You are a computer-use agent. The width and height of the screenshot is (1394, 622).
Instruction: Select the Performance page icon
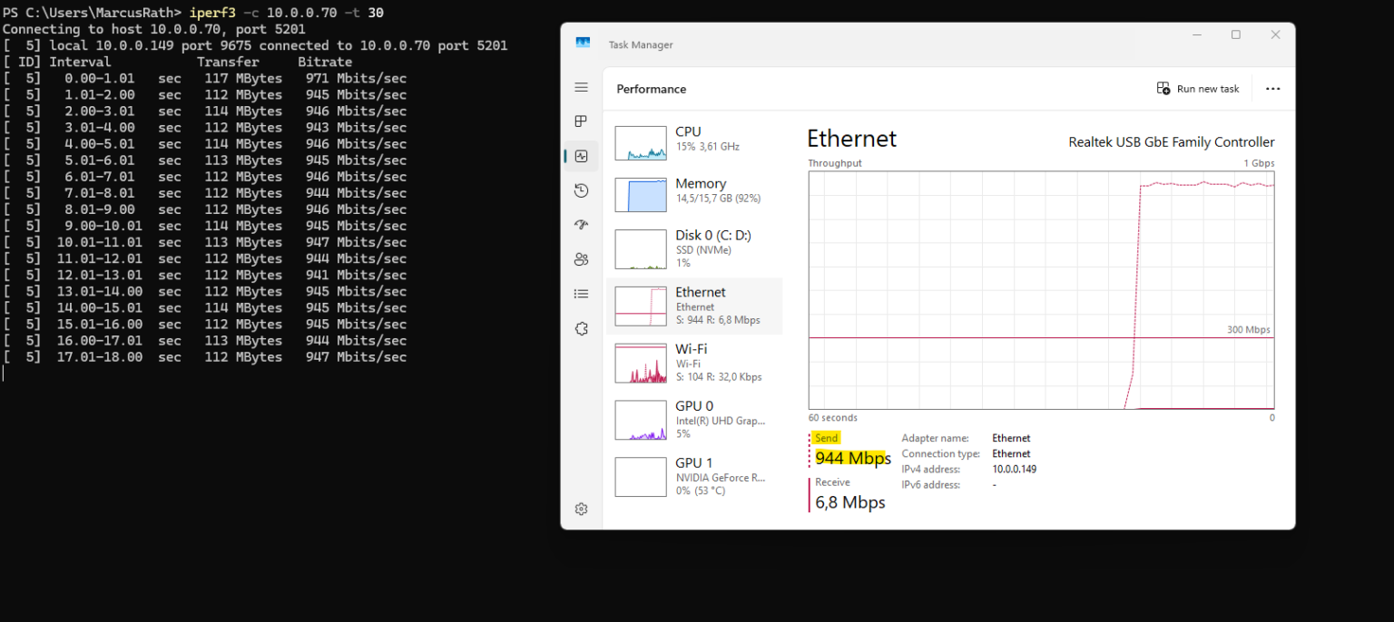click(x=581, y=155)
